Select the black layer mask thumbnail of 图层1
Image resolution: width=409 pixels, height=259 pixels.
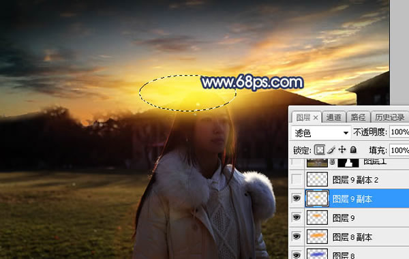pos(348,162)
